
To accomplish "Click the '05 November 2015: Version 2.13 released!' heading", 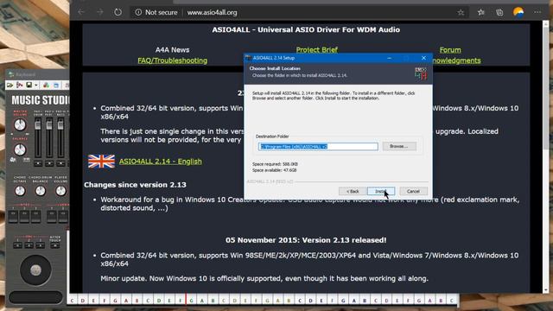I will (306, 240).
